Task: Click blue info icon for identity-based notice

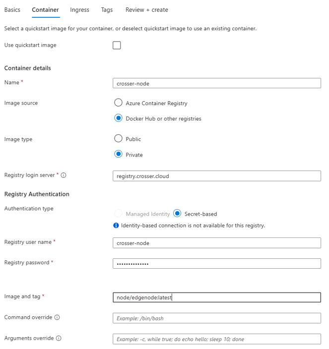Action: point(116,226)
